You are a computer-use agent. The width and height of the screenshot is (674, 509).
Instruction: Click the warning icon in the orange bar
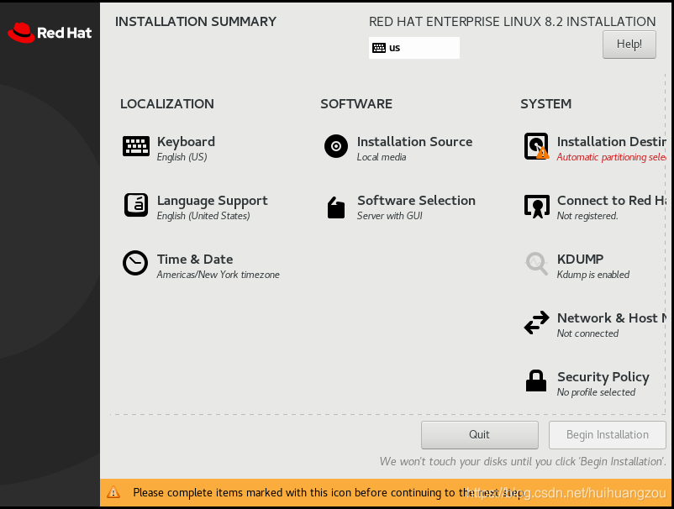pos(113,492)
